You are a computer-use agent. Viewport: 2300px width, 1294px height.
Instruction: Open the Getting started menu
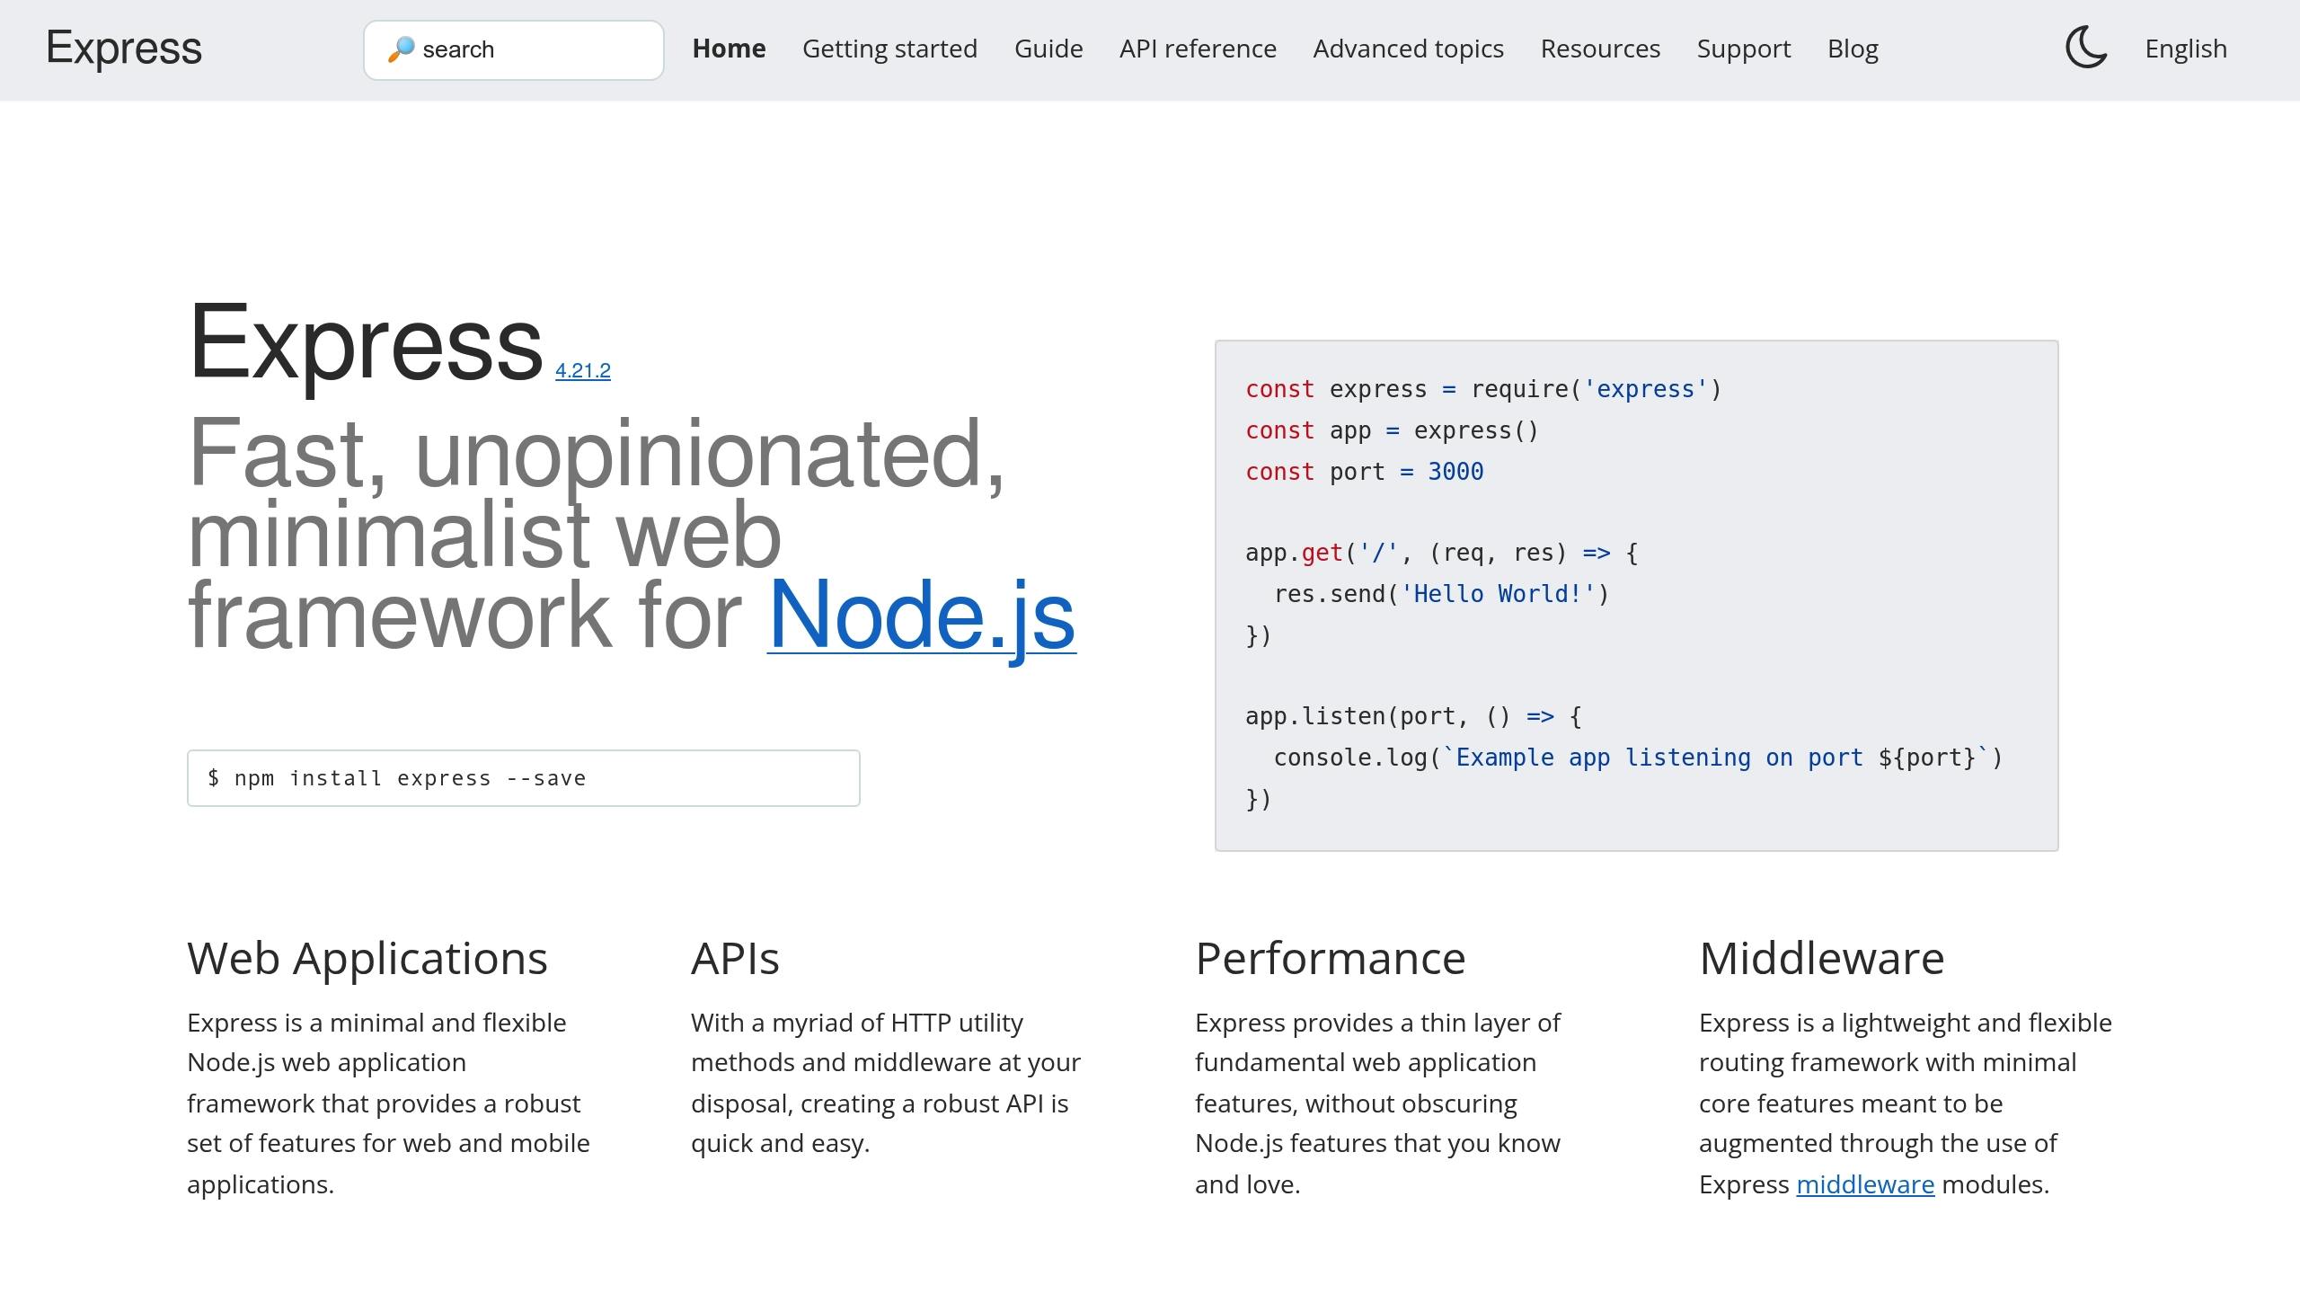[889, 49]
